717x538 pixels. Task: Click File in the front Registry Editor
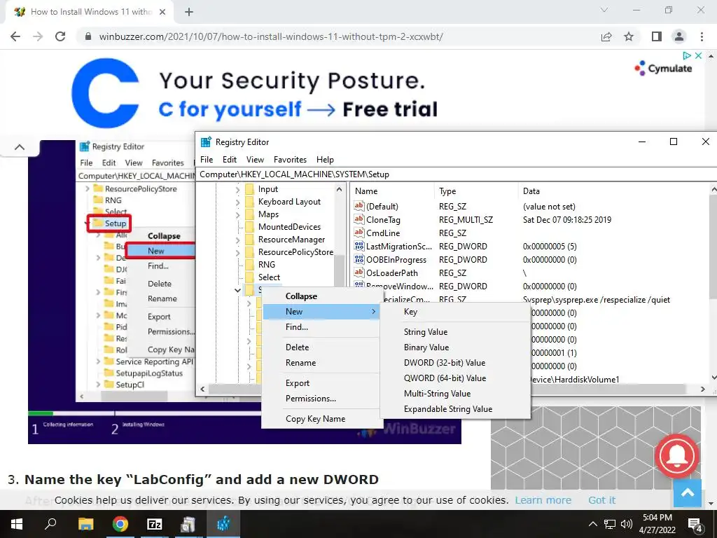(x=207, y=160)
